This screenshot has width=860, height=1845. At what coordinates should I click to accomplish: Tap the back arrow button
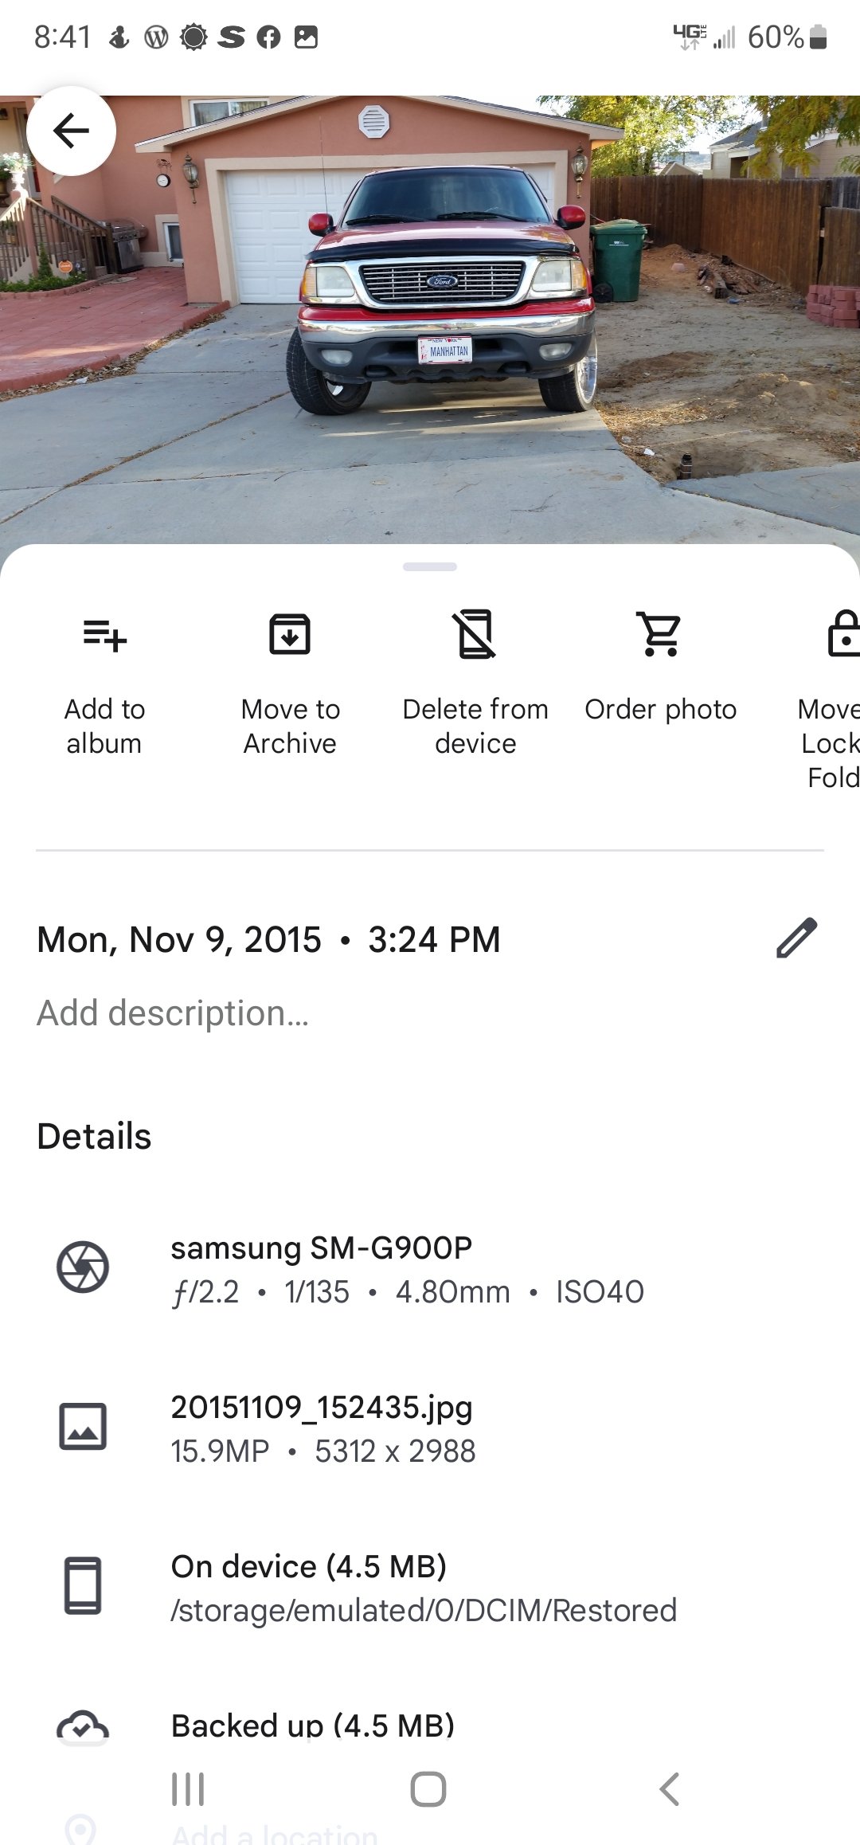pos(71,131)
